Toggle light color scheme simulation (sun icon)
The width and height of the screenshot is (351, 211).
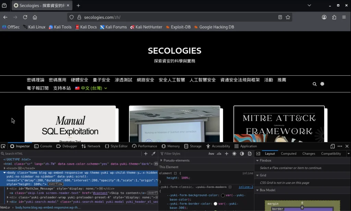point(234,154)
